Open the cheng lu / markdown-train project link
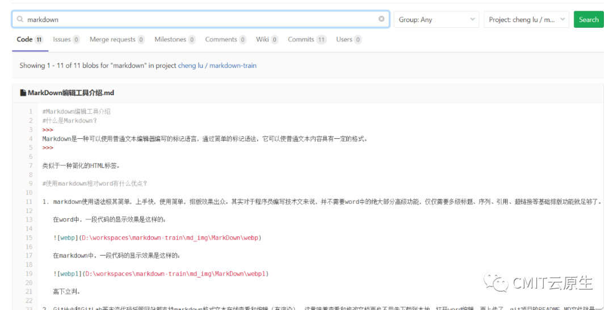This screenshot has width=613, height=310. coord(217,66)
